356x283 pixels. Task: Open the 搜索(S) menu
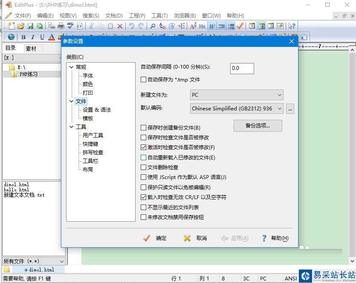[x=91, y=16]
